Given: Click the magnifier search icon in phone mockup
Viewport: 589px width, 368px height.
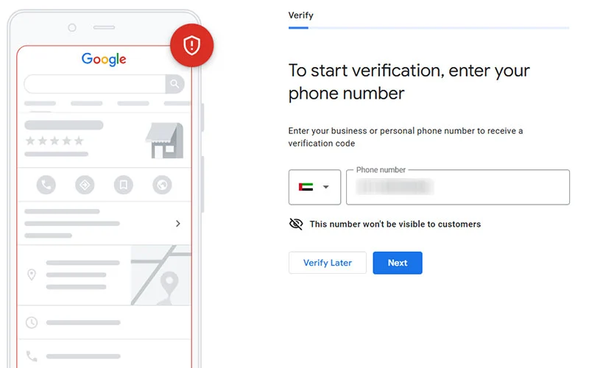Looking at the screenshot, I should pyautogui.click(x=174, y=84).
